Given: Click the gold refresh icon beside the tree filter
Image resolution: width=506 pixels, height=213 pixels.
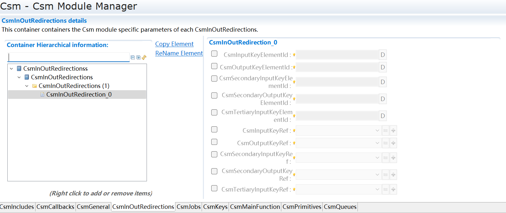Looking at the screenshot, I should (x=144, y=58).
